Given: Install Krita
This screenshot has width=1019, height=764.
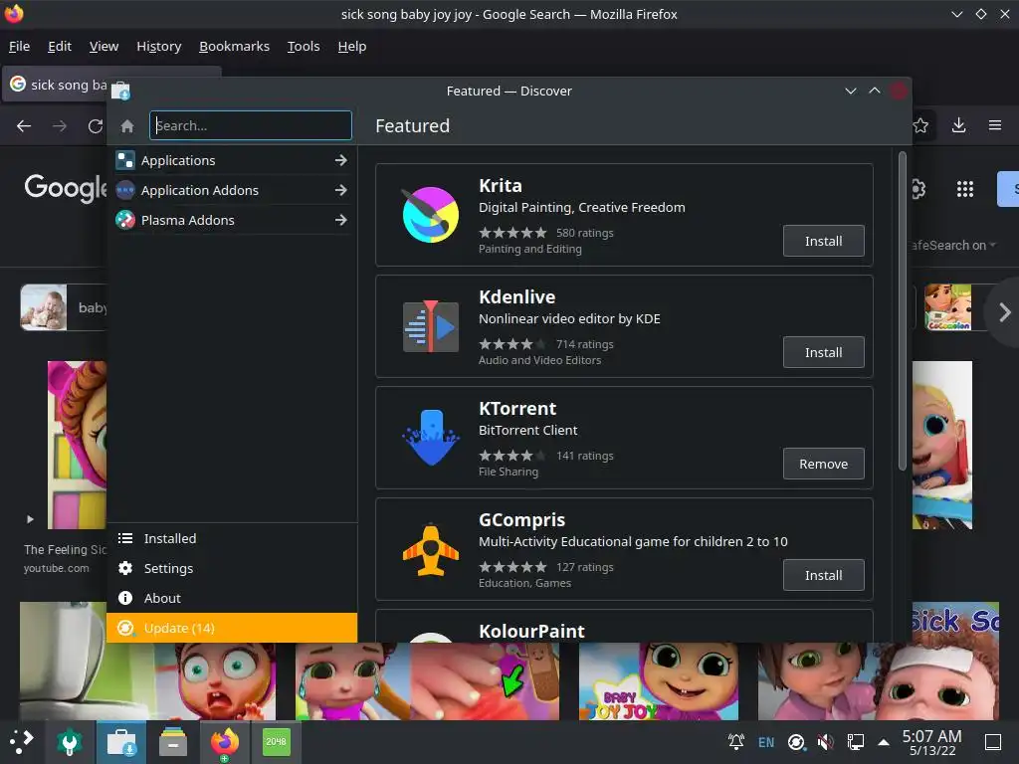Looking at the screenshot, I should click(x=823, y=241).
